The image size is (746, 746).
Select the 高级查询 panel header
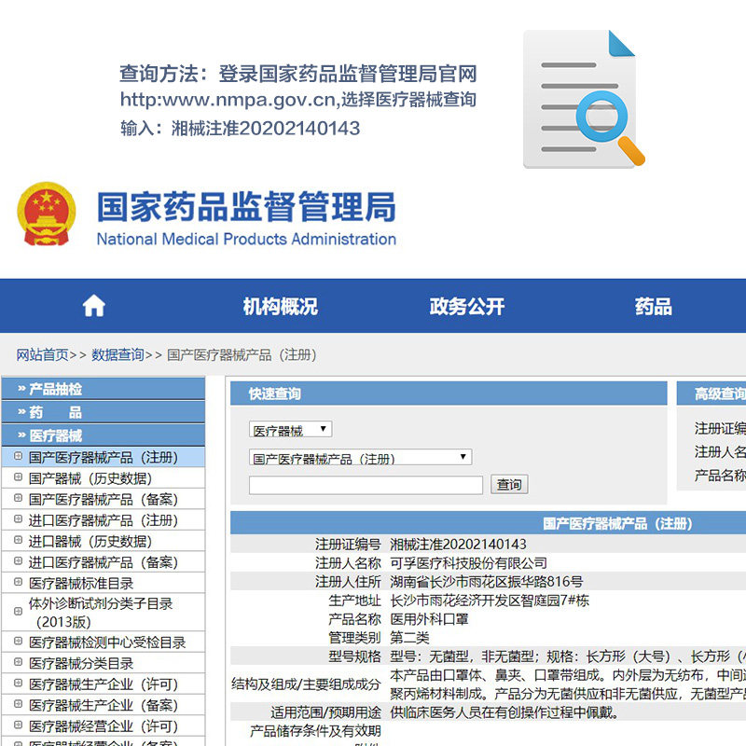coord(711,394)
